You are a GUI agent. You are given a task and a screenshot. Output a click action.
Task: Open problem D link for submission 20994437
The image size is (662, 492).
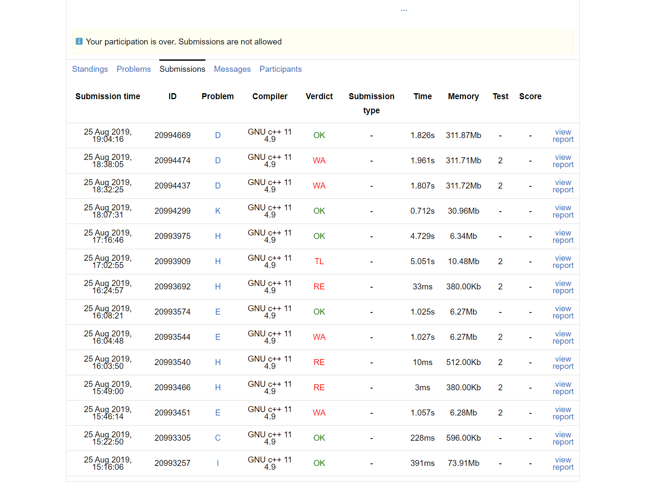coord(218,186)
